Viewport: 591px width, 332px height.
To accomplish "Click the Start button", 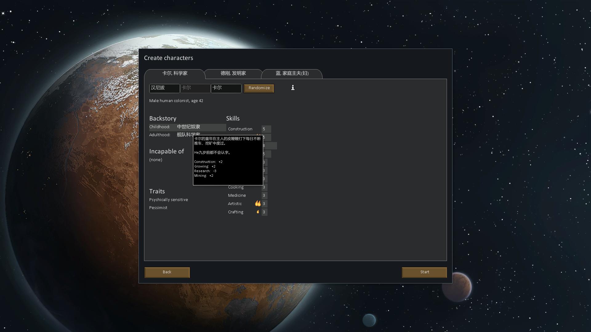I will 424,272.
